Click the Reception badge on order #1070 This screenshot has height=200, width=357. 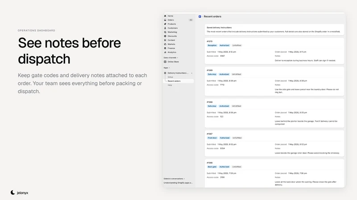[212, 45]
